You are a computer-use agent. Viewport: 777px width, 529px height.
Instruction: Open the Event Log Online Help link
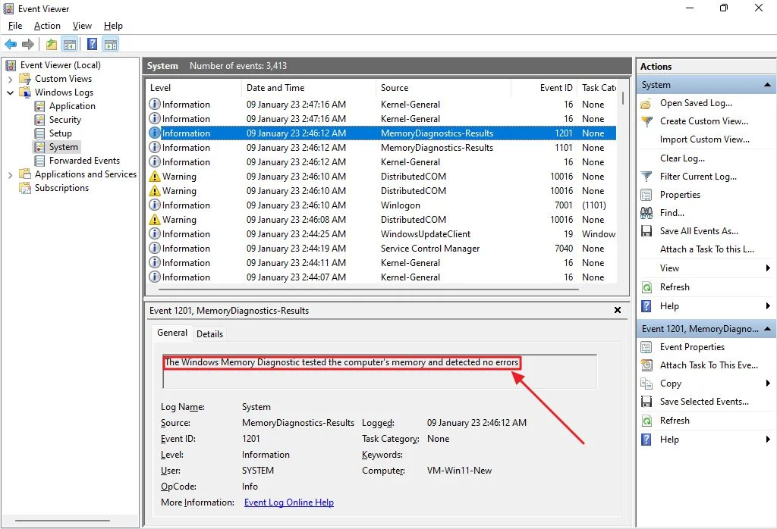point(289,502)
